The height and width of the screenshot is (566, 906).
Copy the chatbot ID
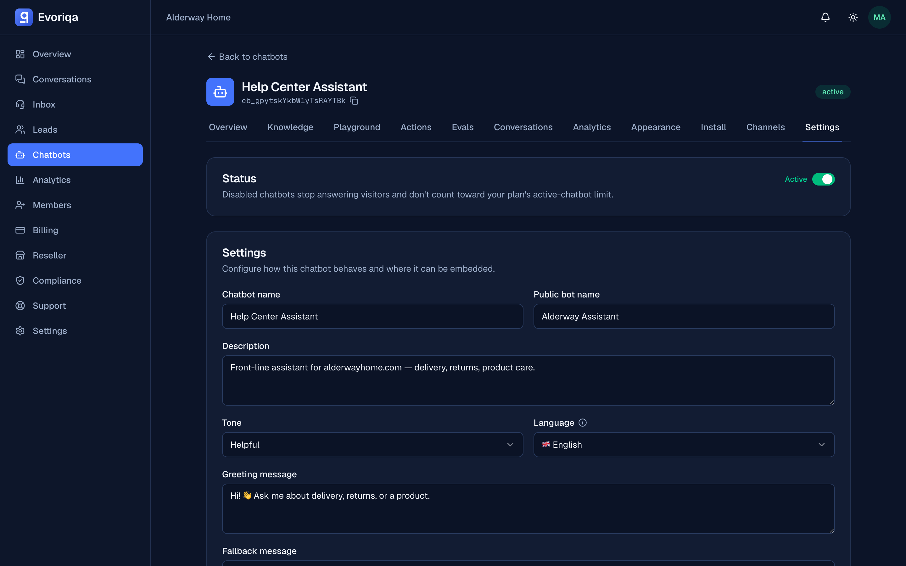click(x=354, y=101)
